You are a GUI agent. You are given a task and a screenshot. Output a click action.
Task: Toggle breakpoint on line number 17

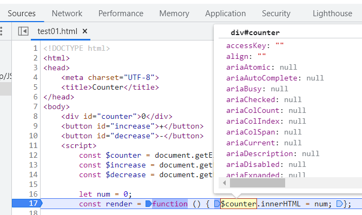[33, 204]
